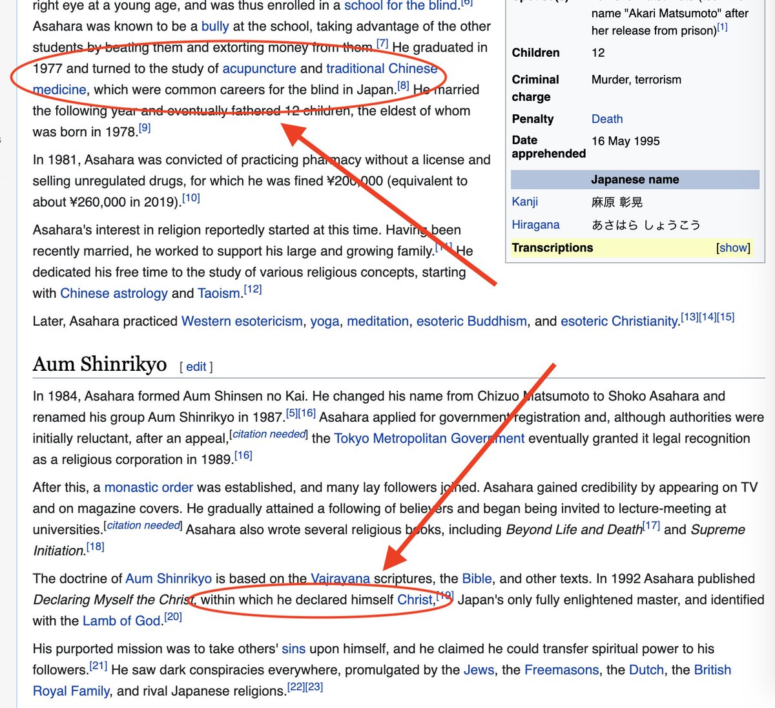Jump to citation [9]
775x708 pixels.
point(145,128)
